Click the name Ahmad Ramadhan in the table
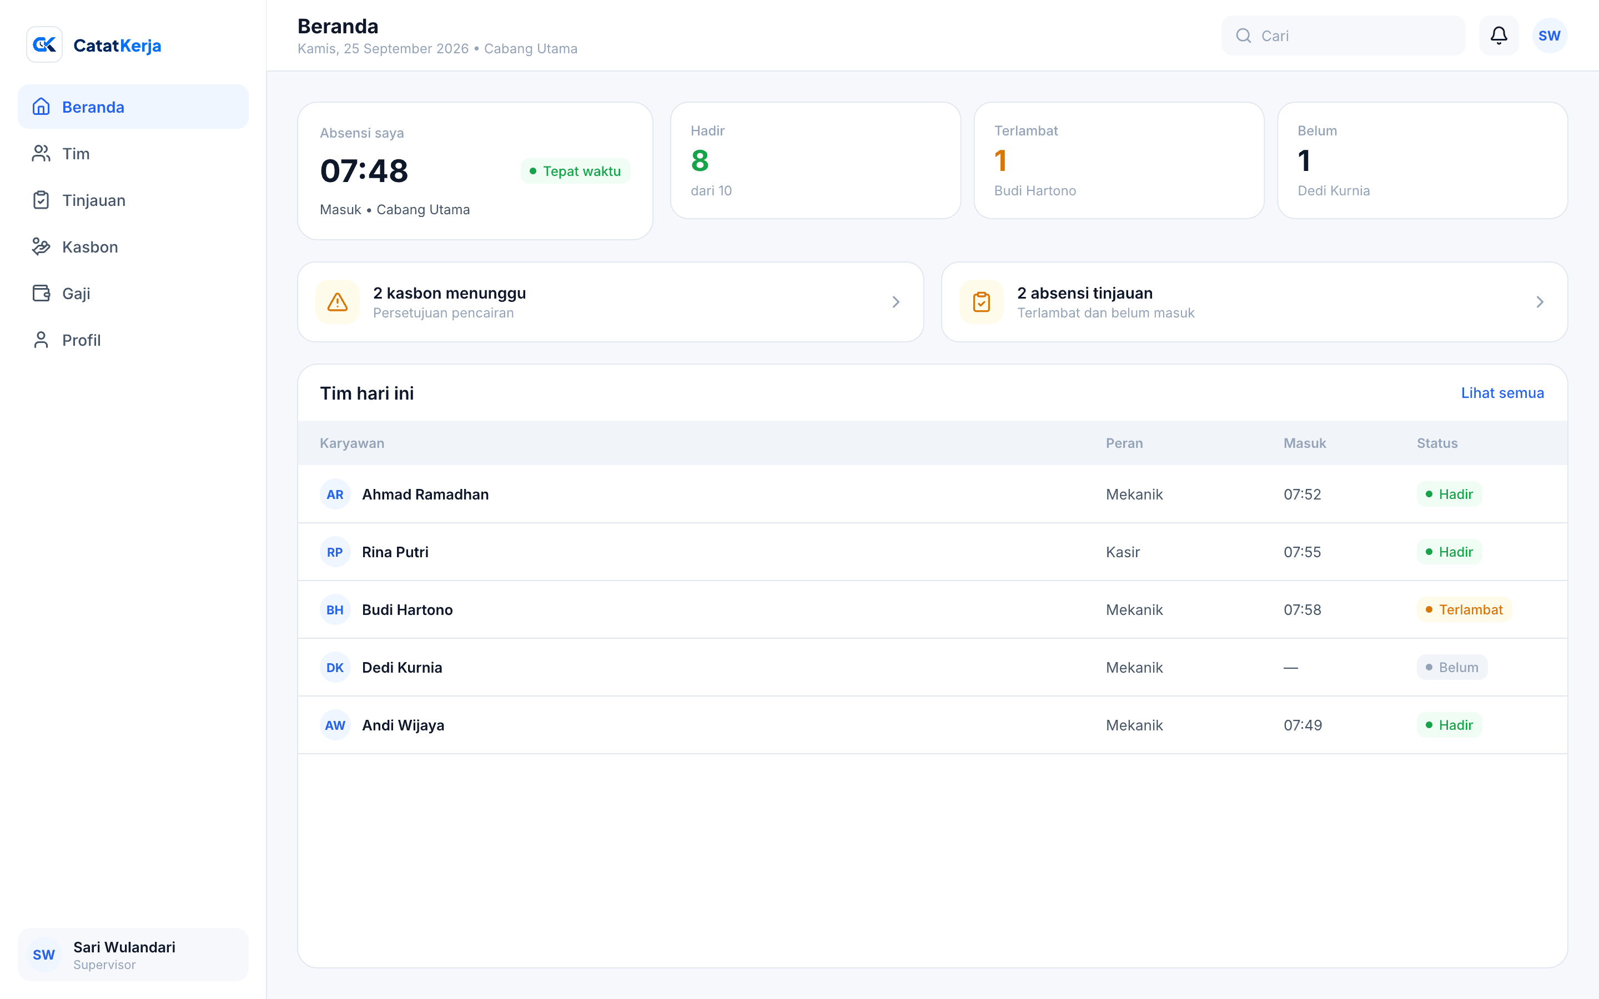1599x999 pixels. [425, 494]
